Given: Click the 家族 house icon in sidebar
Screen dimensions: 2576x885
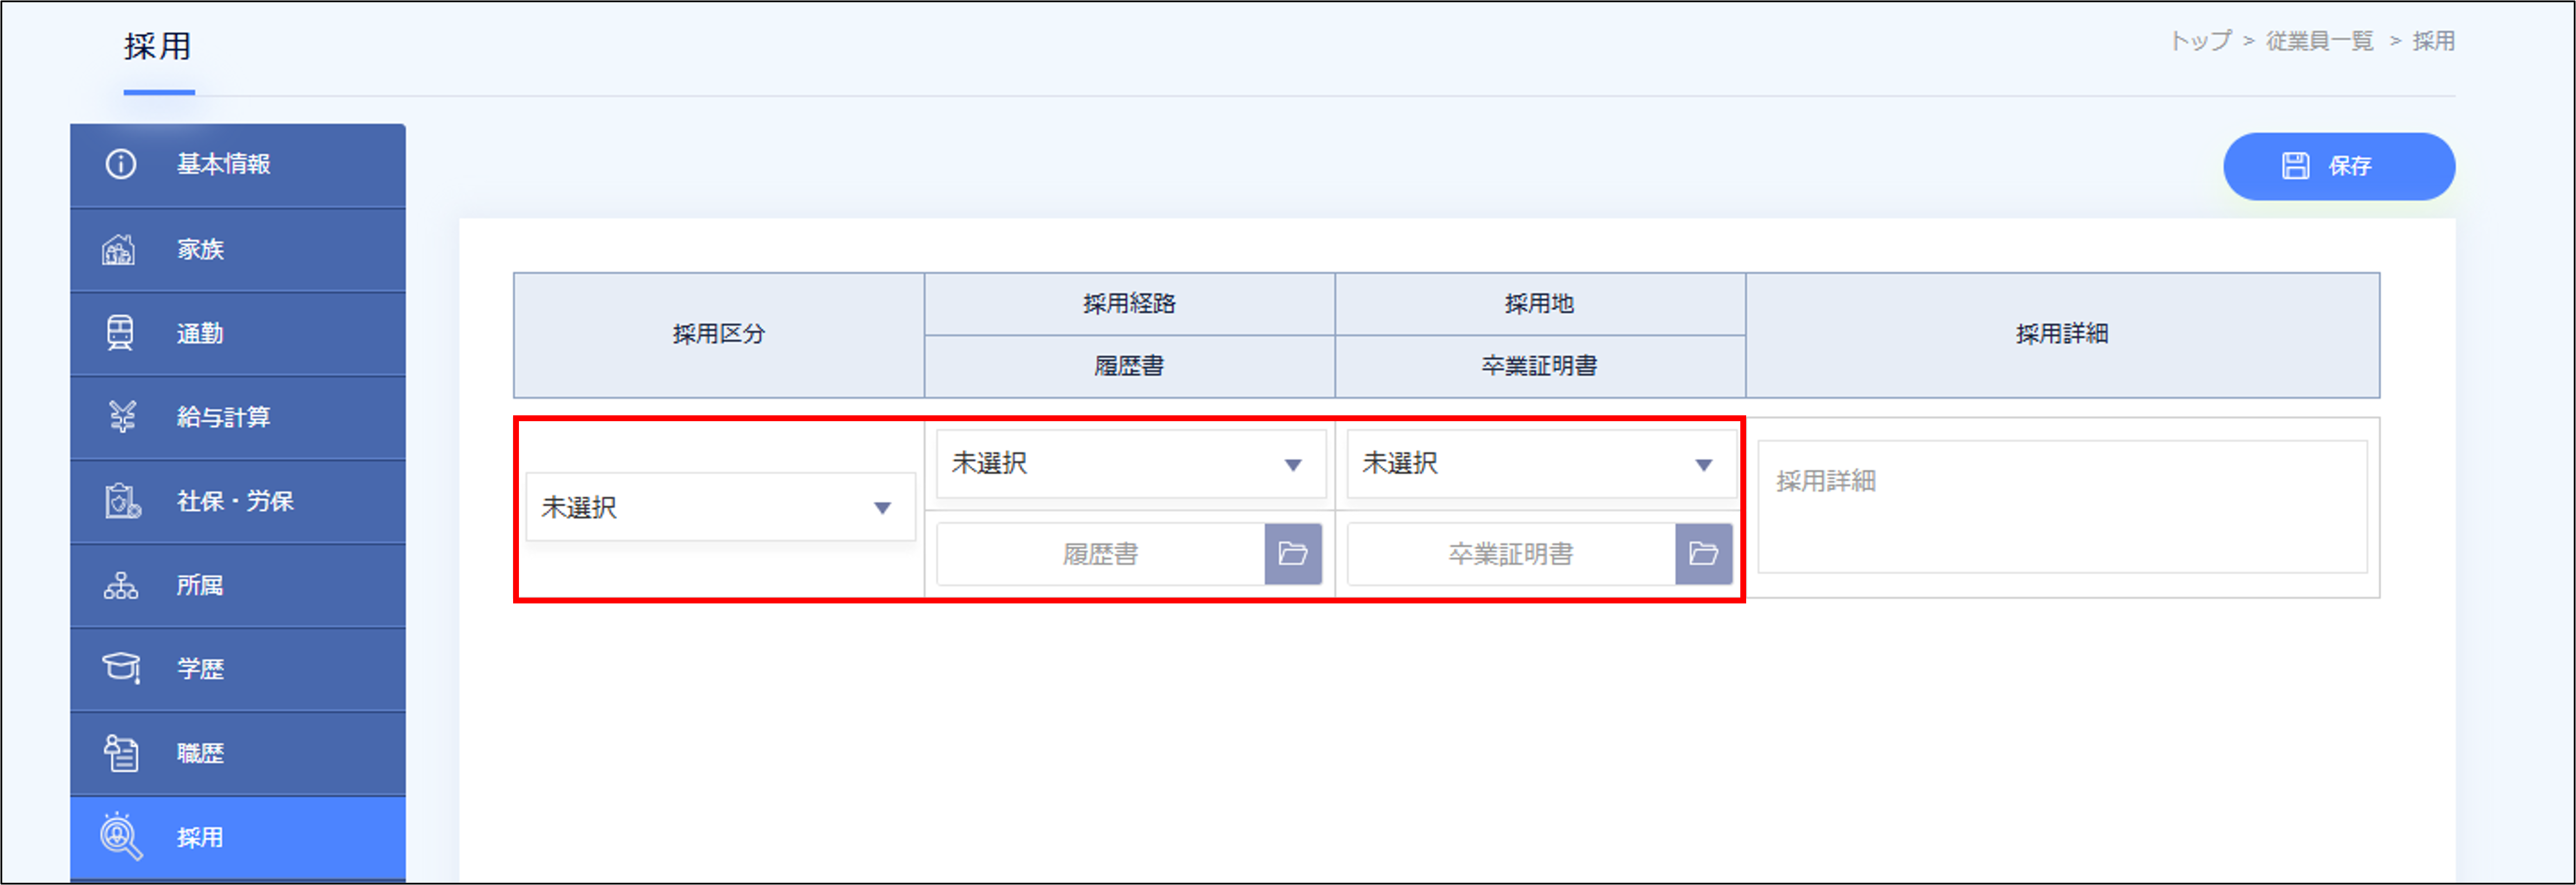Looking at the screenshot, I should point(119,249).
